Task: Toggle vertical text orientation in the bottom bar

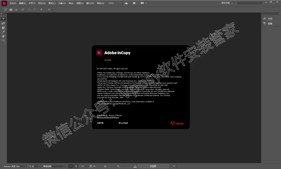Action: (x=71, y=166)
